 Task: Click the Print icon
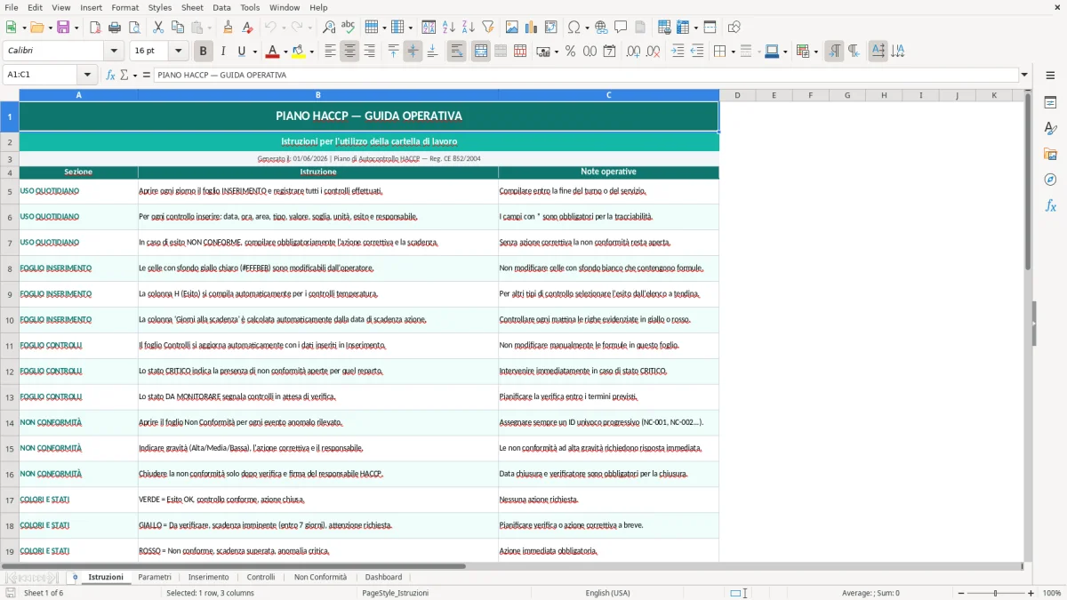tap(115, 28)
